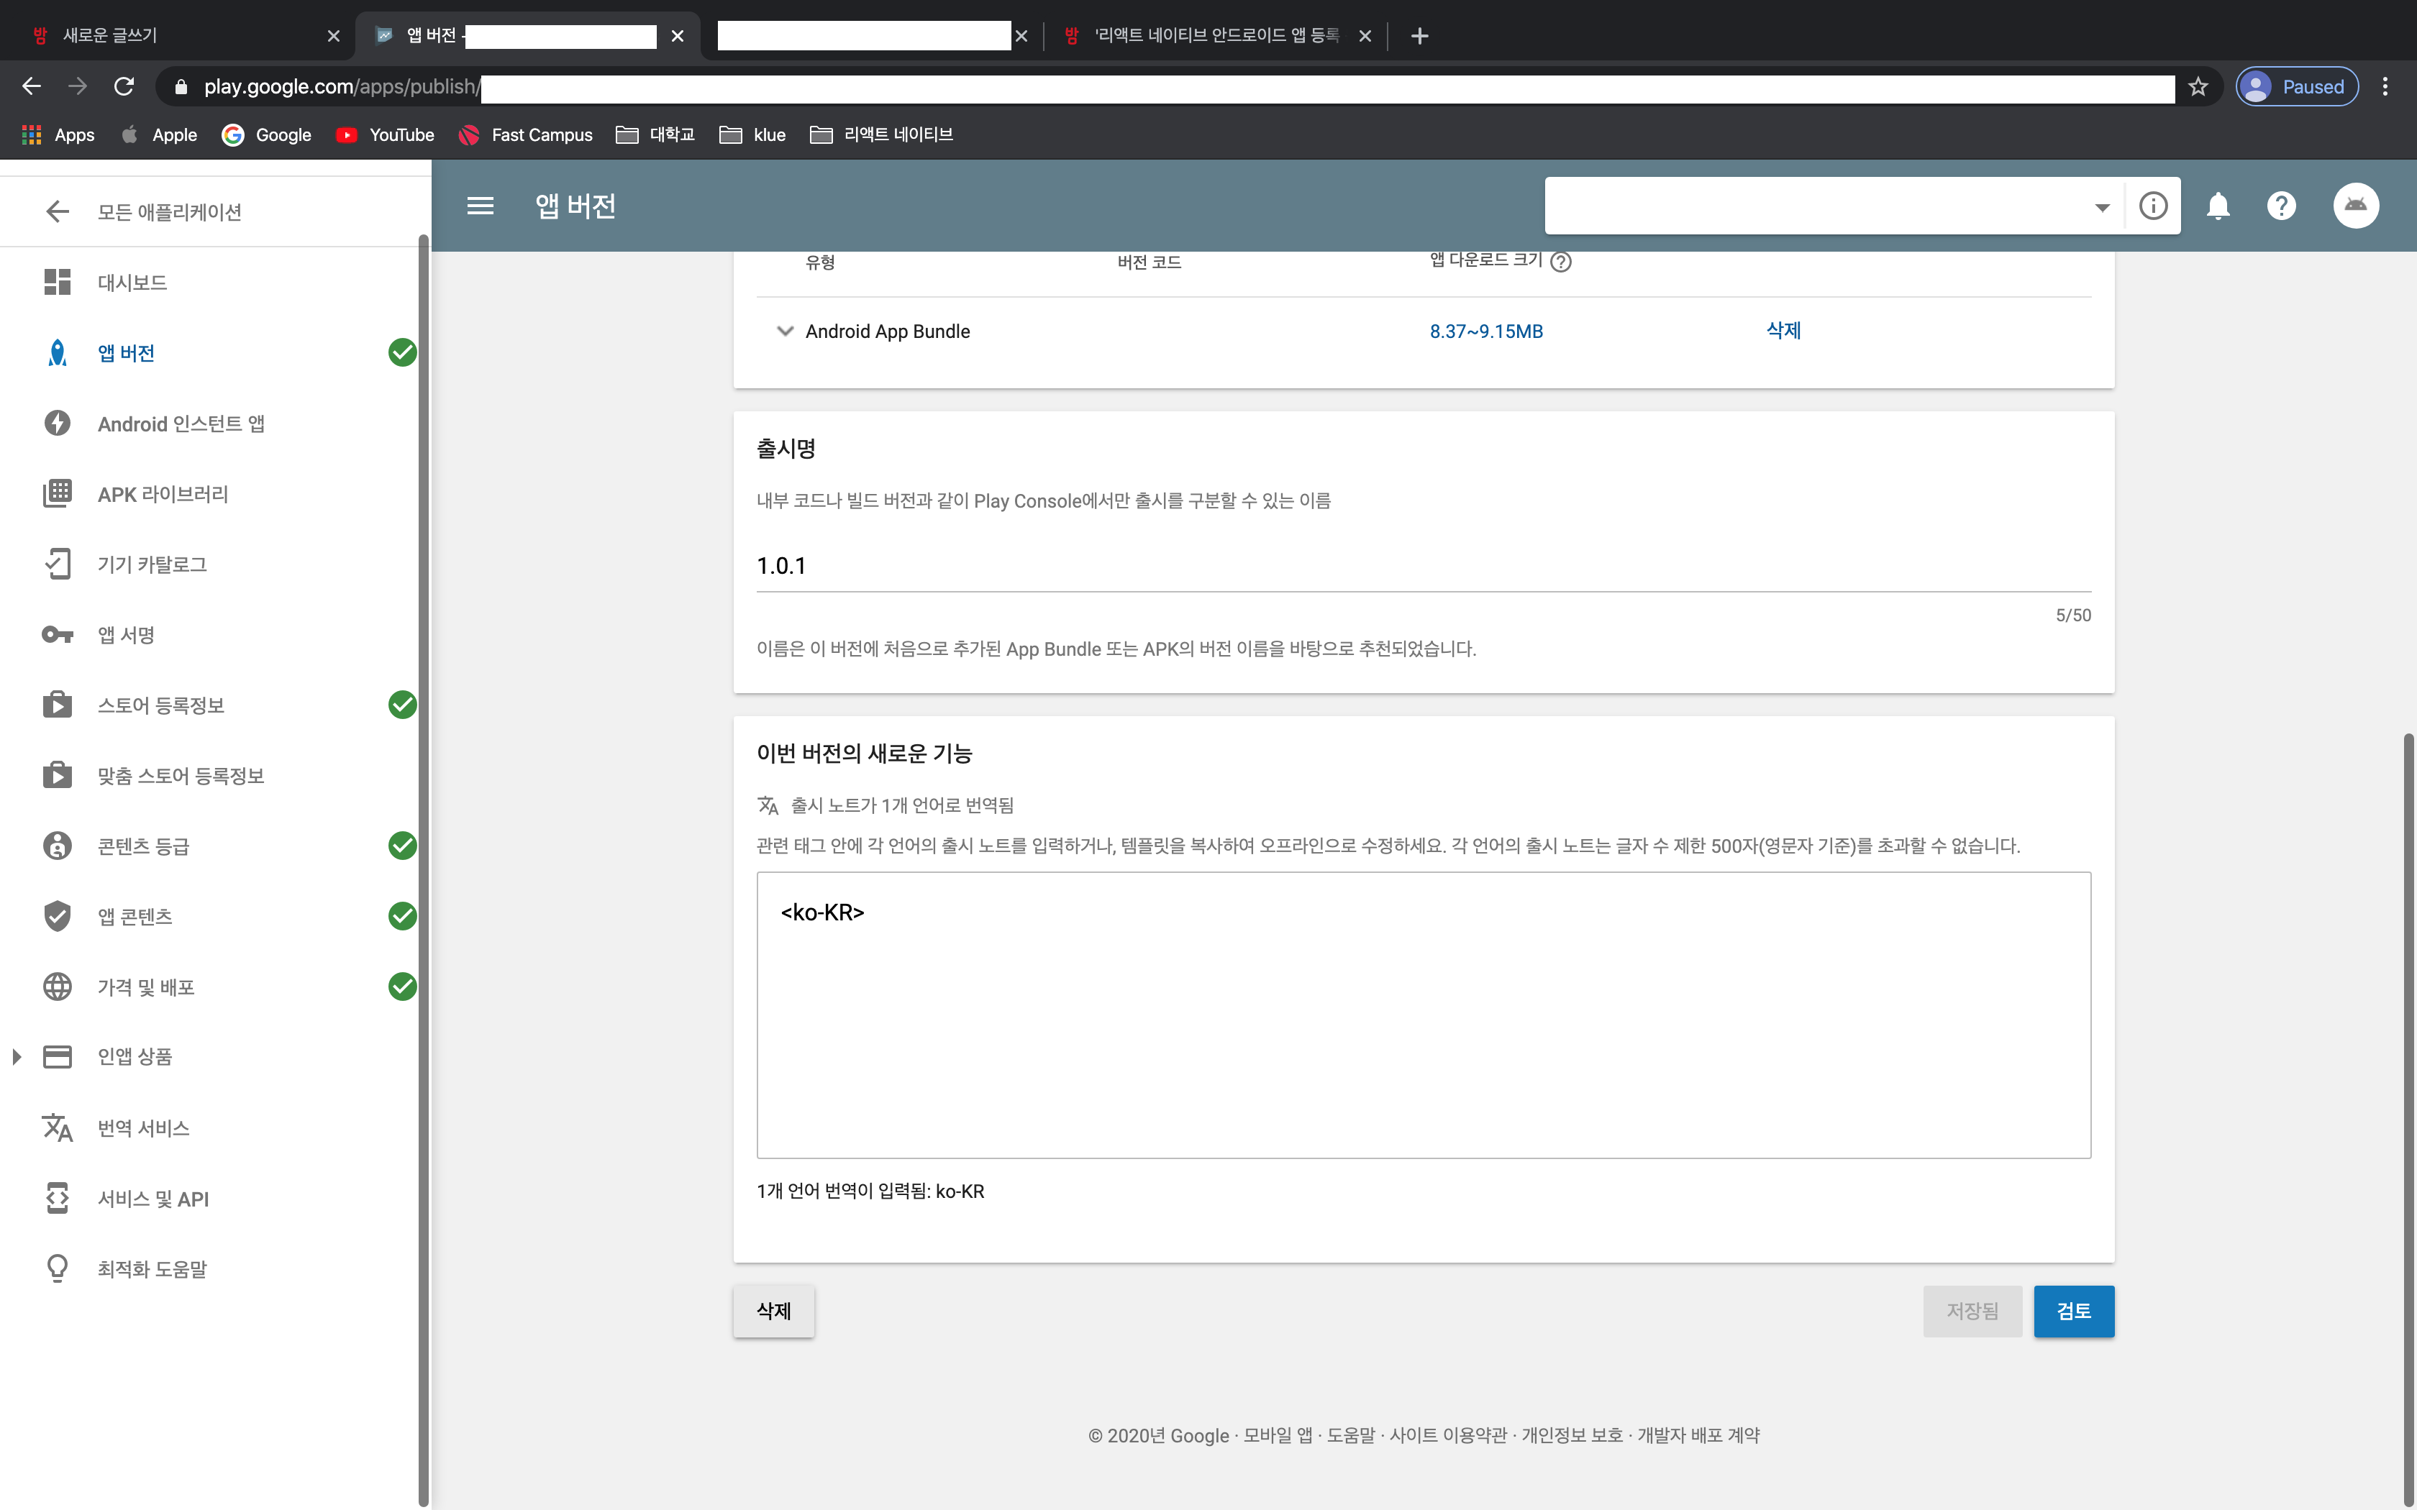Bookmark page with the star icon
2417x1510 pixels.
click(x=2198, y=87)
